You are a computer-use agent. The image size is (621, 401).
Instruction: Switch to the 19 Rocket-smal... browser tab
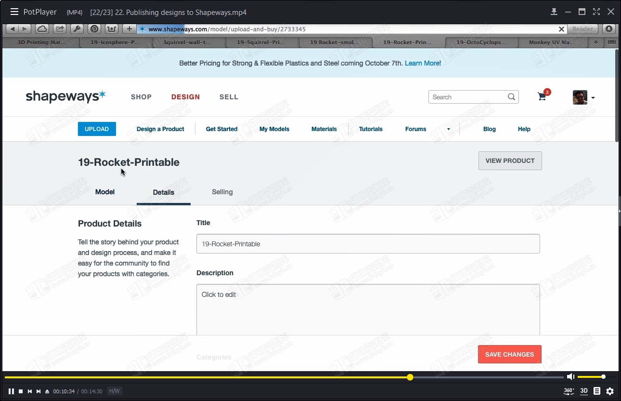[335, 42]
